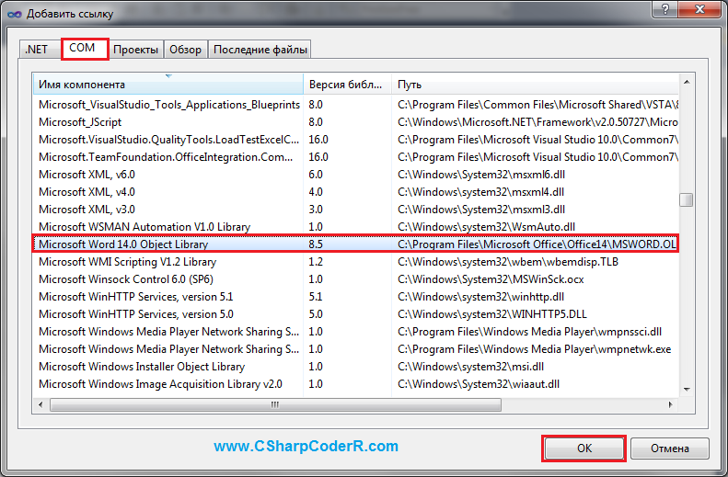Click version 6.0 of Microsoft XML
The height and width of the screenshot is (477, 728).
pos(316,175)
